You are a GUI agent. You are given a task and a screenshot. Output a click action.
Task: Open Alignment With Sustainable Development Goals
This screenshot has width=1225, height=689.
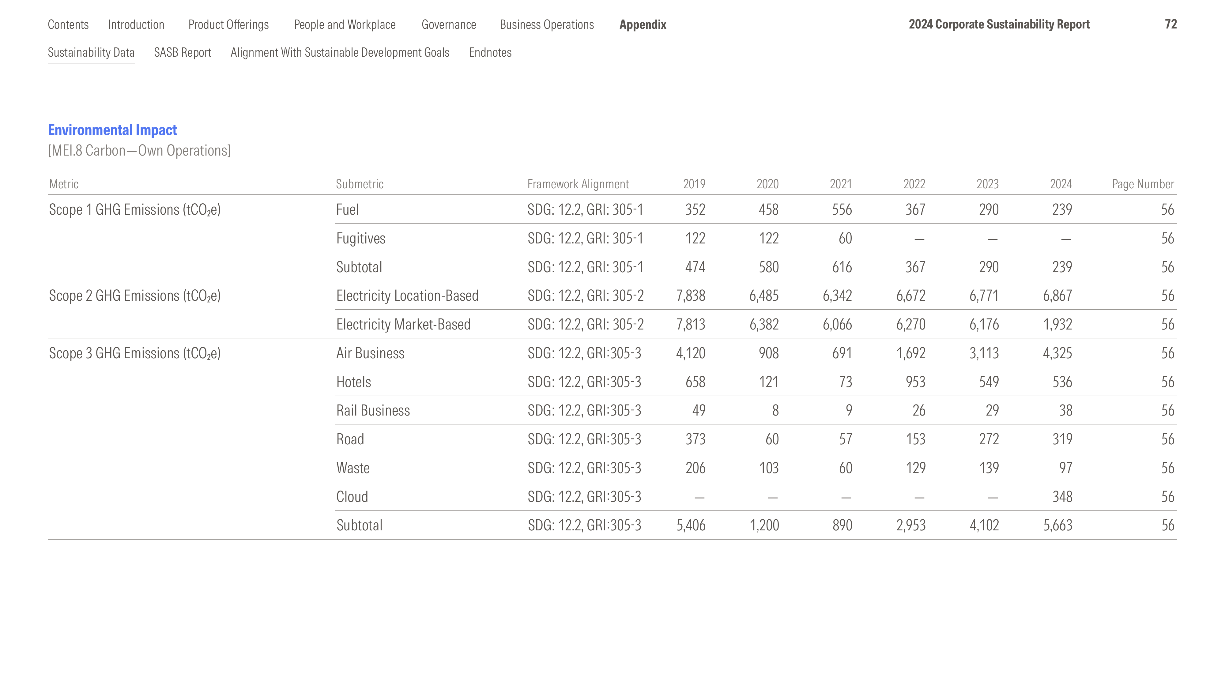[x=340, y=52]
